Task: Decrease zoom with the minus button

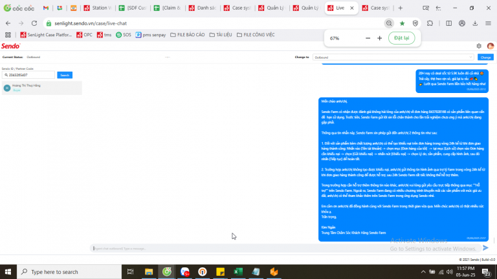Action: click(368, 38)
